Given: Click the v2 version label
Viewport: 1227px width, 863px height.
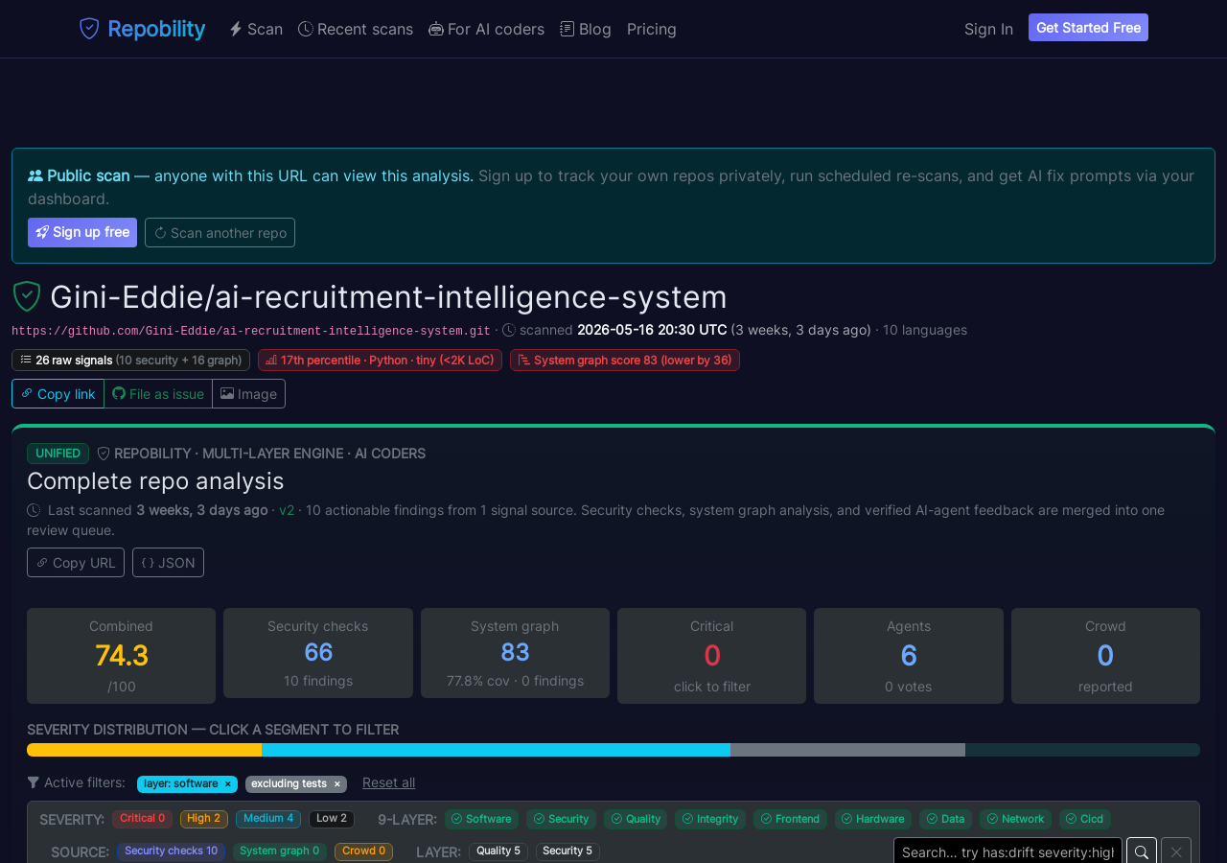Looking at the screenshot, I should (287, 510).
